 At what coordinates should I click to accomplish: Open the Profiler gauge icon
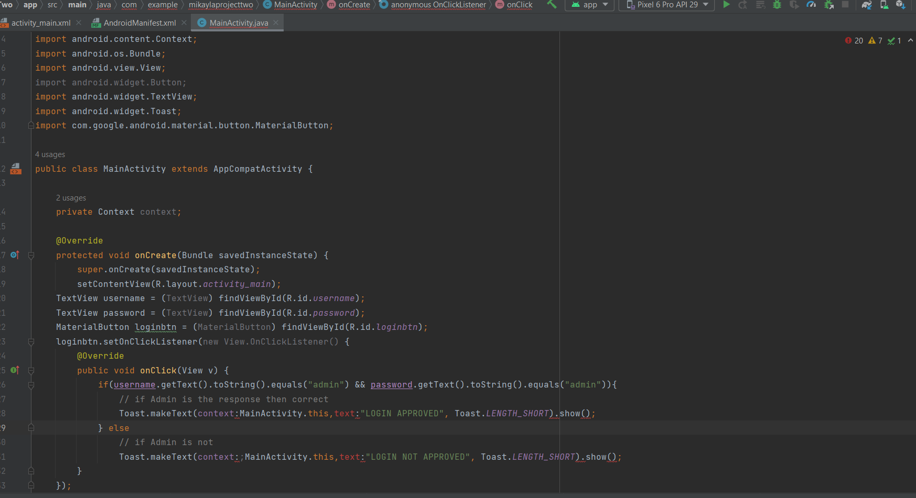[x=811, y=5]
